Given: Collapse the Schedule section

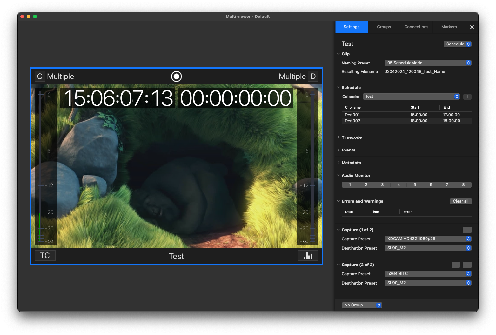Looking at the screenshot, I should (x=338, y=88).
